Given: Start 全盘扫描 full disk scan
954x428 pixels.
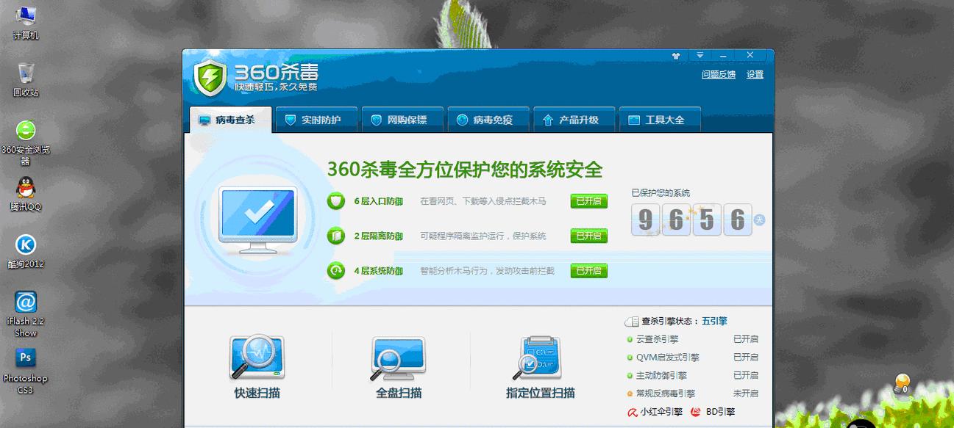Looking at the screenshot, I should click(x=399, y=366).
